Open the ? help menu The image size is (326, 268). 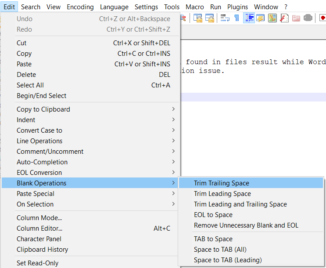coord(286,7)
